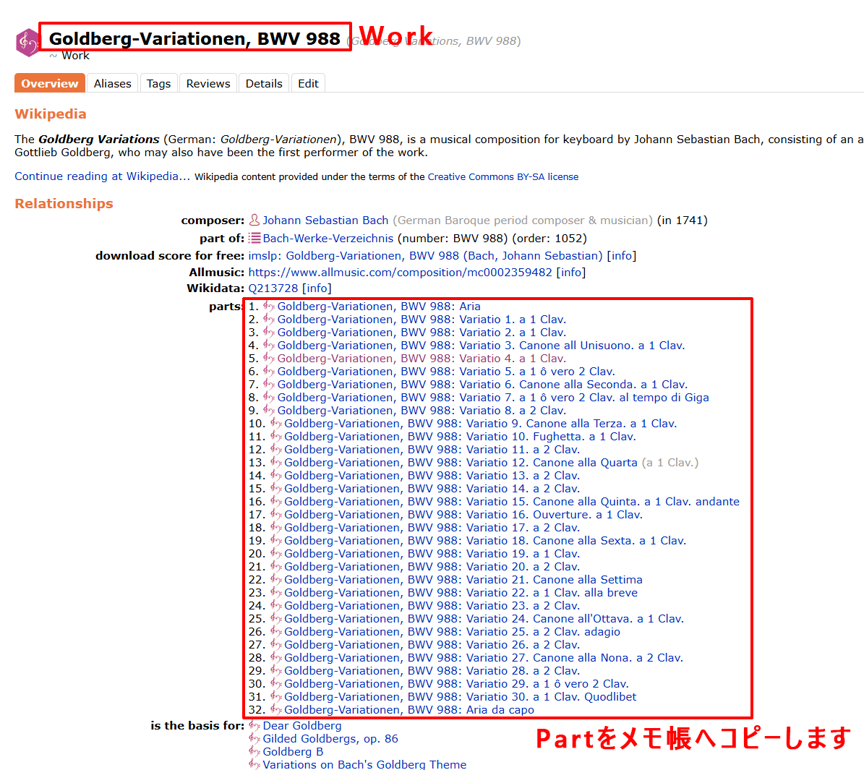Viewport: 864px width, 770px height.
Task: Click the series icon beside Bach-Werke-Verzeichnis
Action: [255, 238]
